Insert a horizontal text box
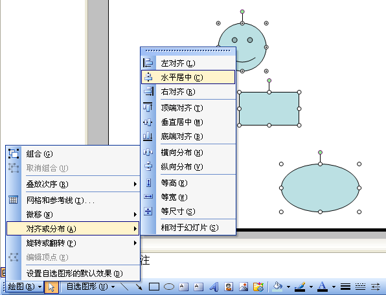 pyautogui.click(x=184, y=287)
